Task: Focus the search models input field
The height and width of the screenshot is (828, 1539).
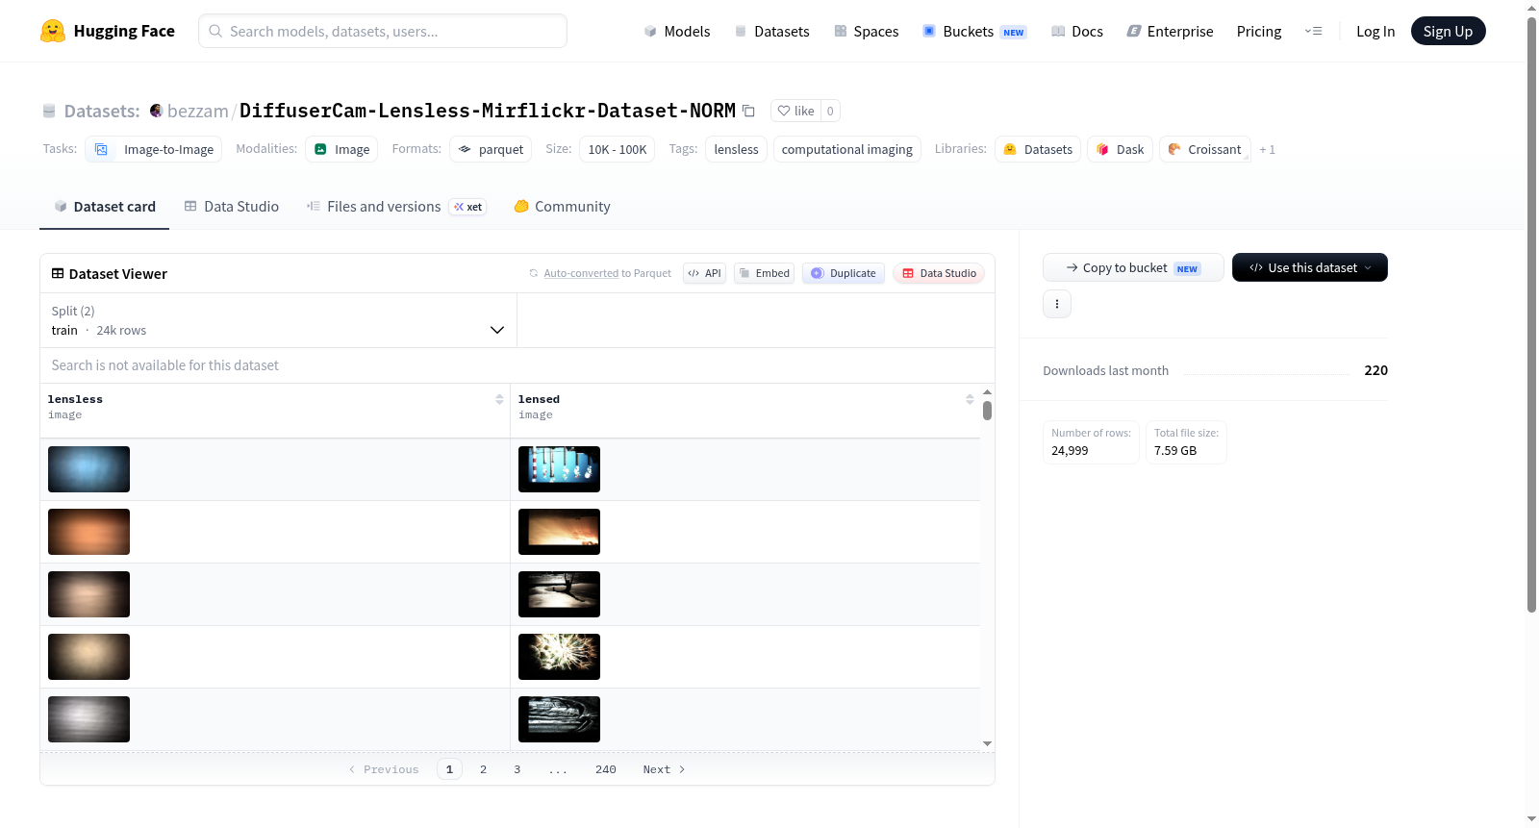Action: point(383,31)
